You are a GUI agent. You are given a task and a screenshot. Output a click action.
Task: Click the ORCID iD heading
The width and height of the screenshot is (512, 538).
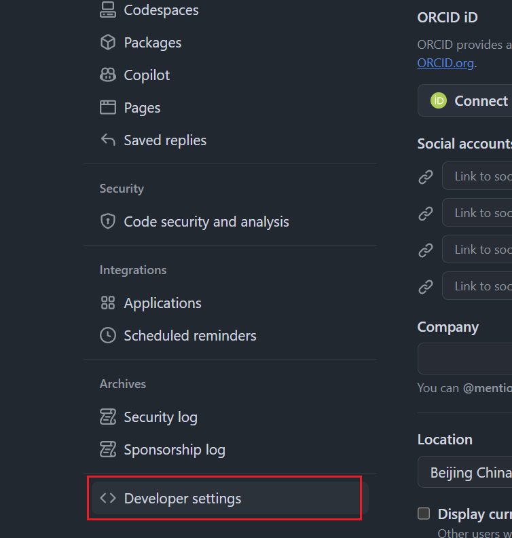[447, 18]
